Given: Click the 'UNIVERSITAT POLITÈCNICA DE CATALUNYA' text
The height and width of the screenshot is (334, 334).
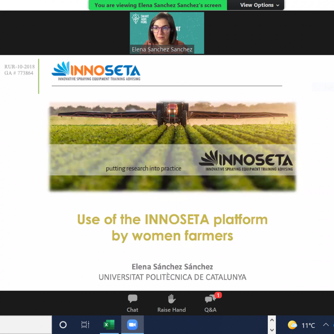Looking at the screenshot, I should [x=172, y=277].
